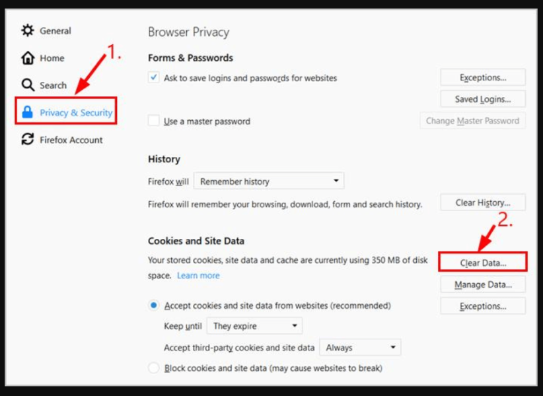Image resolution: width=543 pixels, height=396 pixels.
Task: Open the Manage Data... button
Action: click(x=483, y=284)
